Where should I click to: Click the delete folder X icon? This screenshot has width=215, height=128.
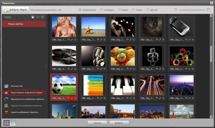43,17
